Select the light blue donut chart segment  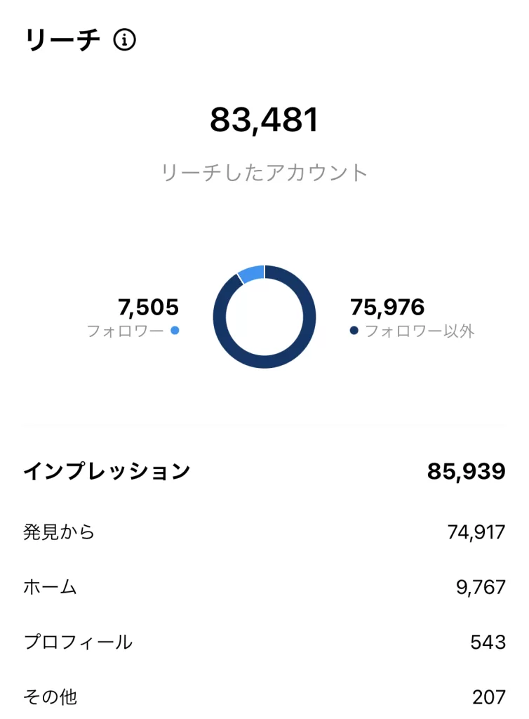click(x=252, y=274)
